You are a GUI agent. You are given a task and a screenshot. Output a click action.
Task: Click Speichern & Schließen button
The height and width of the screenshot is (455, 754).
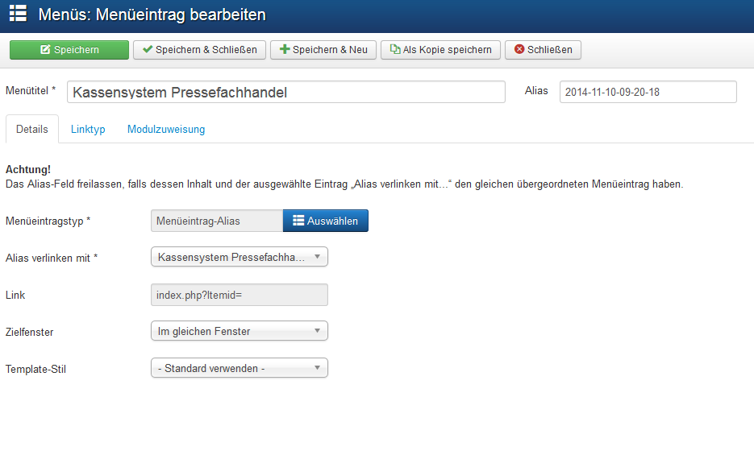pyautogui.click(x=199, y=50)
